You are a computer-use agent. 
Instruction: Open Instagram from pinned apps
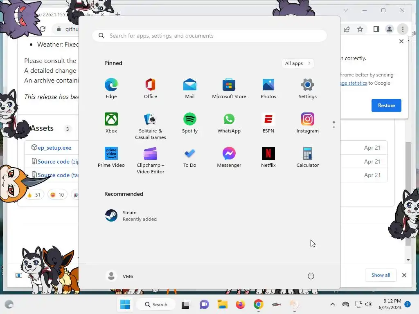(308, 123)
